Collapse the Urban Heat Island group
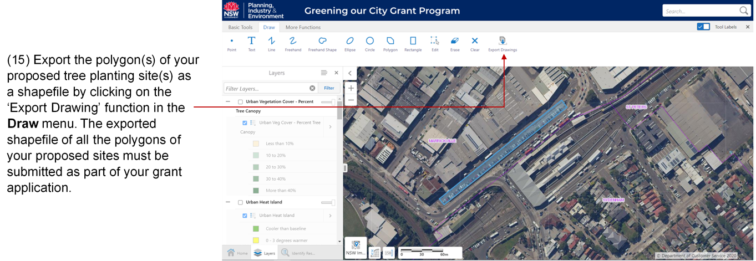The width and height of the screenshot is (756, 261). tap(228, 202)
